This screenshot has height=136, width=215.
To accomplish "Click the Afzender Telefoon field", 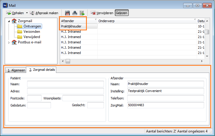I will [166, 98].
